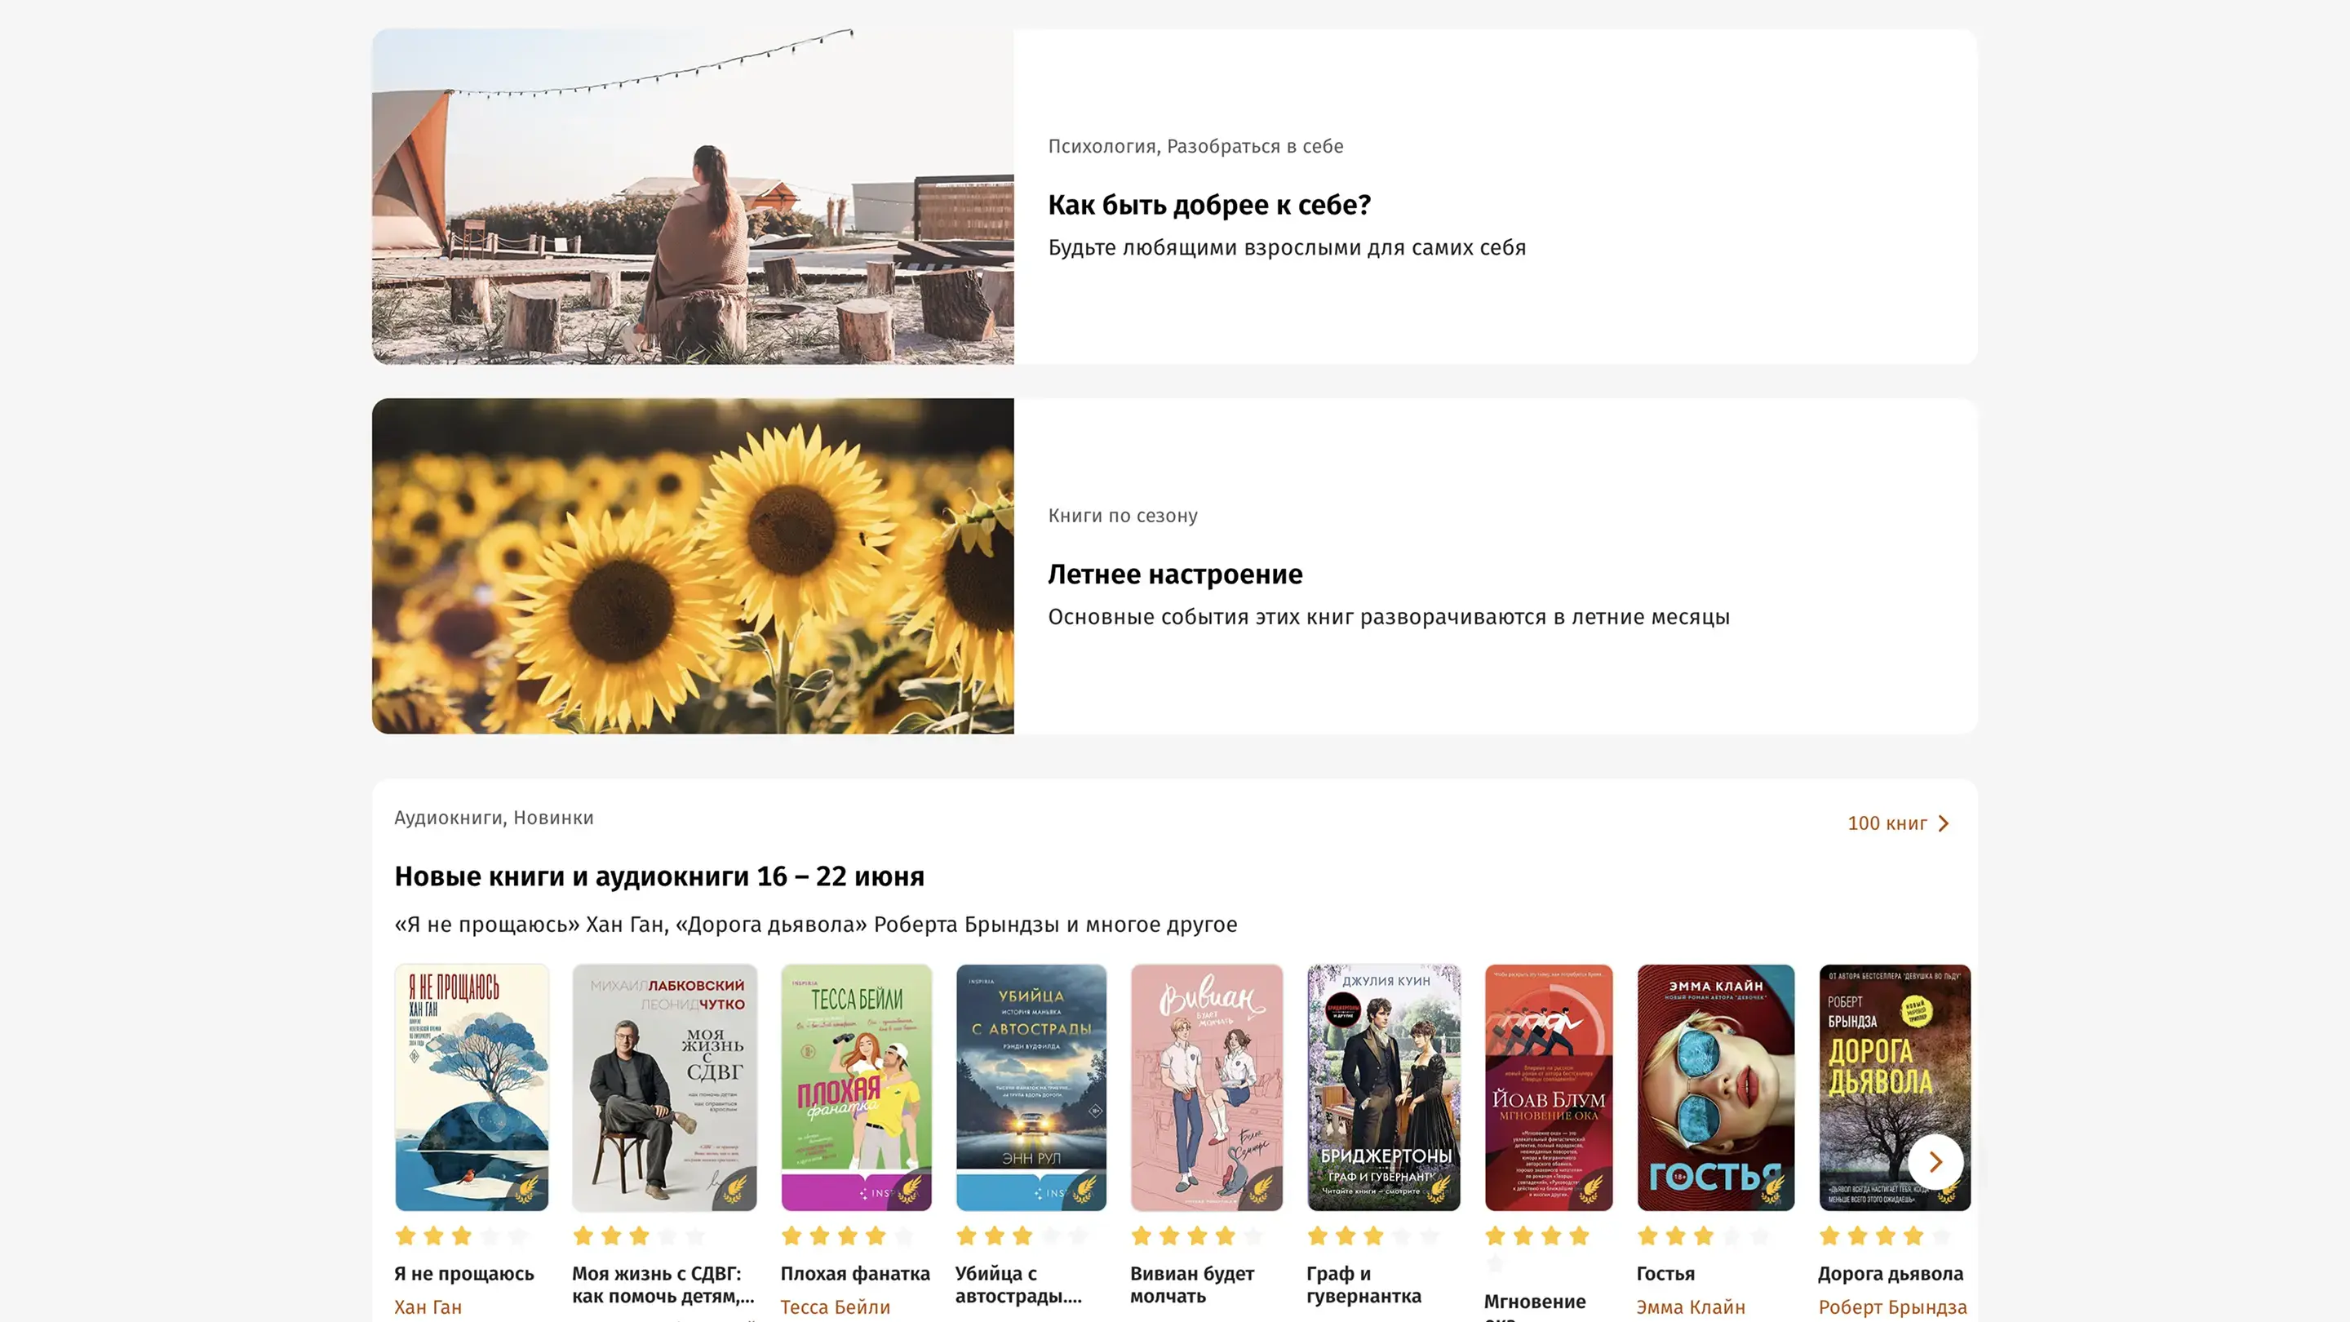Open 'Новые книги и аудиокниги 16 – 22 июня' heading

(658, 876)
